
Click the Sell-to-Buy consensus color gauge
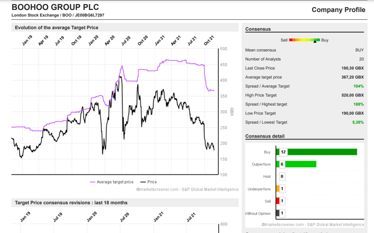pos(304,40)
